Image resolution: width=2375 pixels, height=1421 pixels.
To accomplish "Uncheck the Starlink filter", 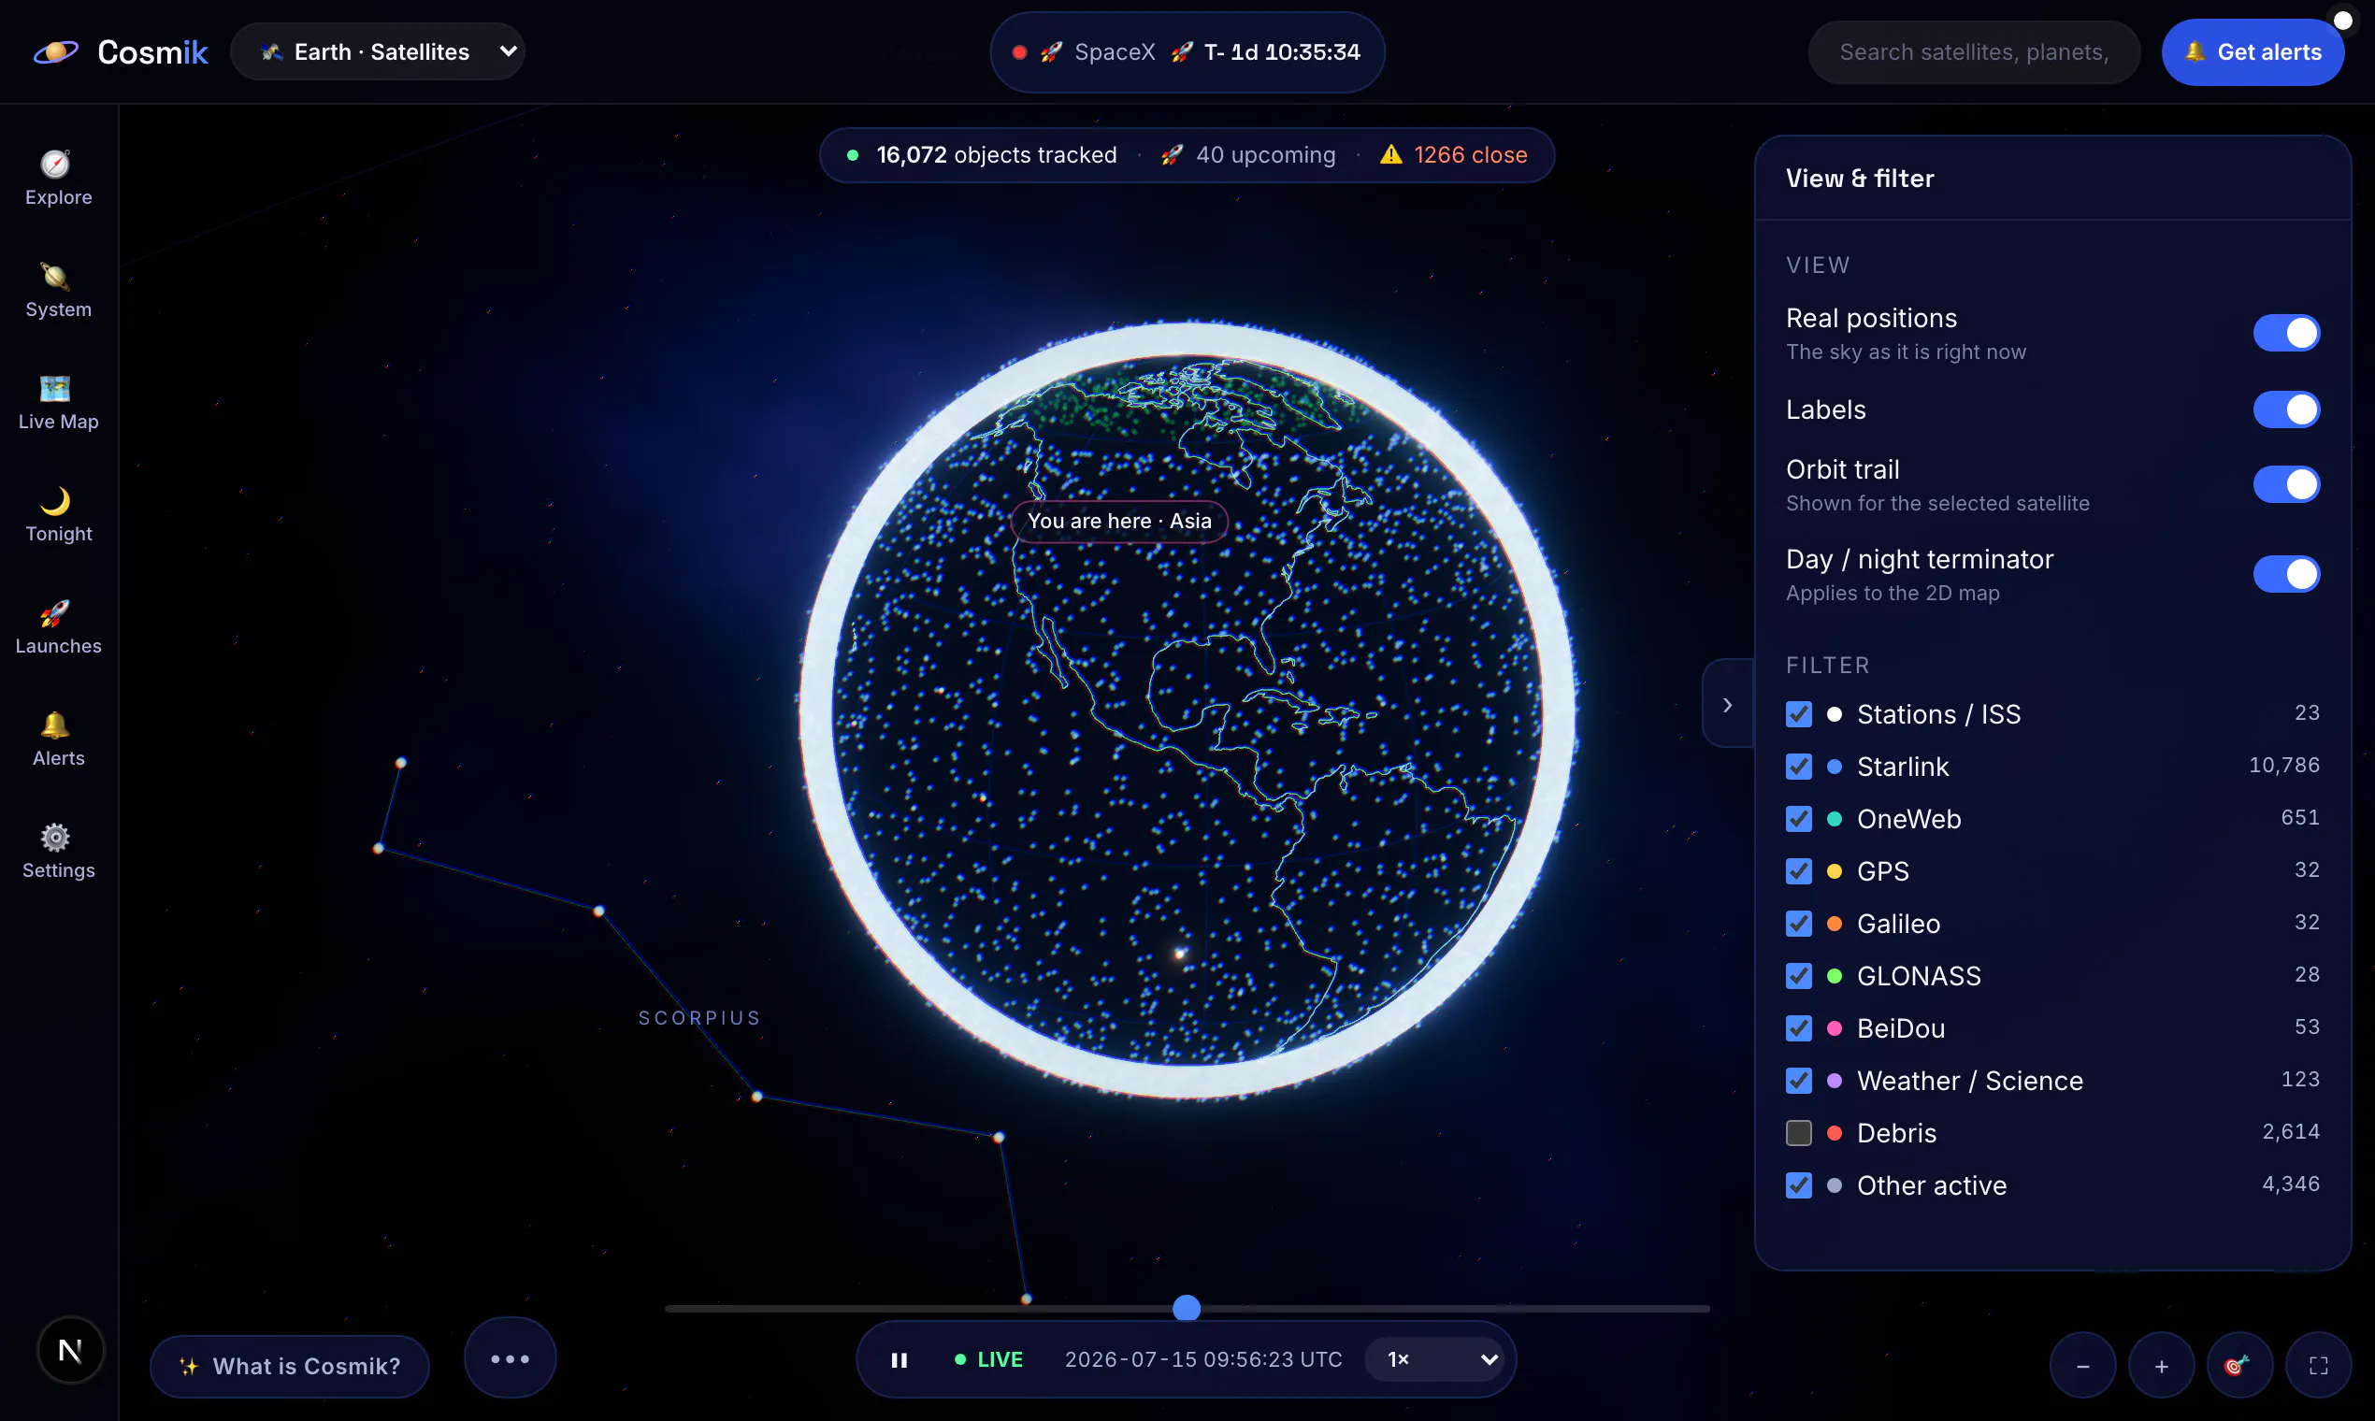I will pos(1798,767).
